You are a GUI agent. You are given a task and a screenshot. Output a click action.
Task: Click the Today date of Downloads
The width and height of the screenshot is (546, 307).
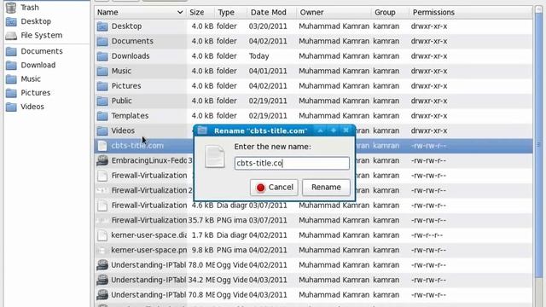[x=258, y=56]
